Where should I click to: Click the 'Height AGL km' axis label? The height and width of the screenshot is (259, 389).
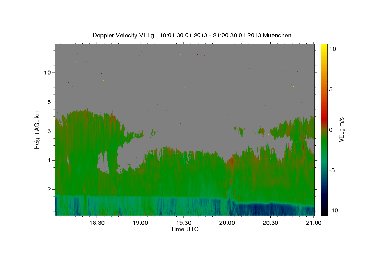tap(37, 129)
